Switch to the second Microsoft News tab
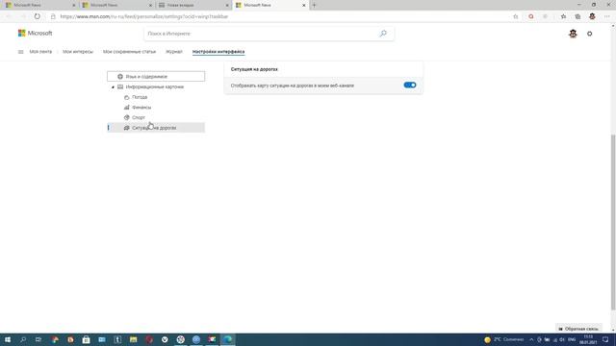 click(116, 5)
